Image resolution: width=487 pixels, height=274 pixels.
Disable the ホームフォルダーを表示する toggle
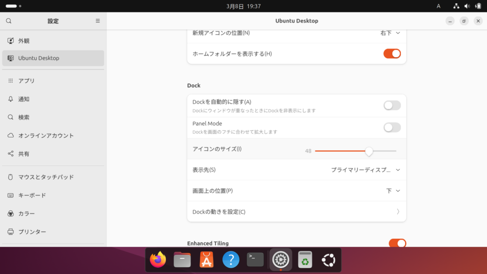pyautogui.click(x=392, y=54)
